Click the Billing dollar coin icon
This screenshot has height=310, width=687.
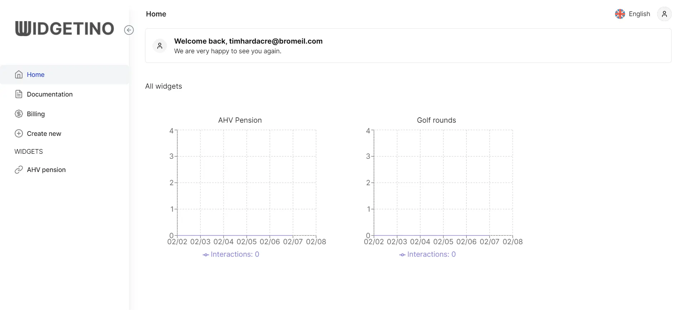pos(19,114)
